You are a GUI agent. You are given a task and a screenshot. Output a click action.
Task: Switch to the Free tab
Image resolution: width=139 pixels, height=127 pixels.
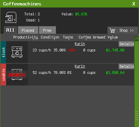tap(47, 30)
